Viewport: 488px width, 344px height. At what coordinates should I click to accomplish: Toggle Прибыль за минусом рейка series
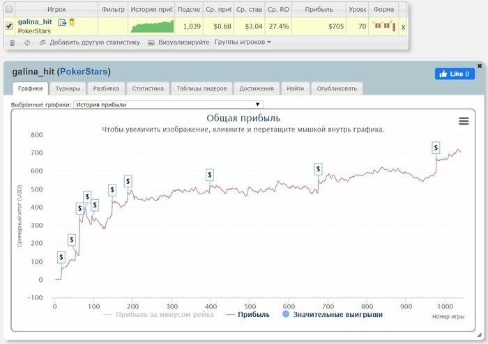pos(158,315)
